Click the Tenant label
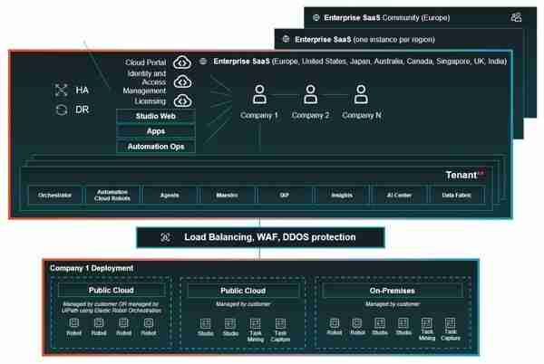The height and width of the screenshot is (364, 544). pyautogui.click(x=461, y=176)
